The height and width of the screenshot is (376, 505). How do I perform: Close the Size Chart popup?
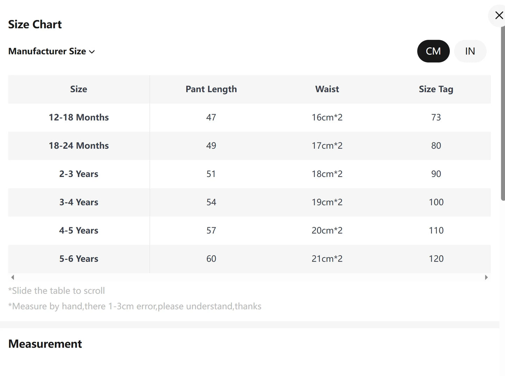click(499, 15)
